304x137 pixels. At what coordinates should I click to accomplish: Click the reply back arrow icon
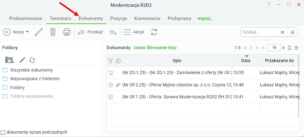[113, 32]
